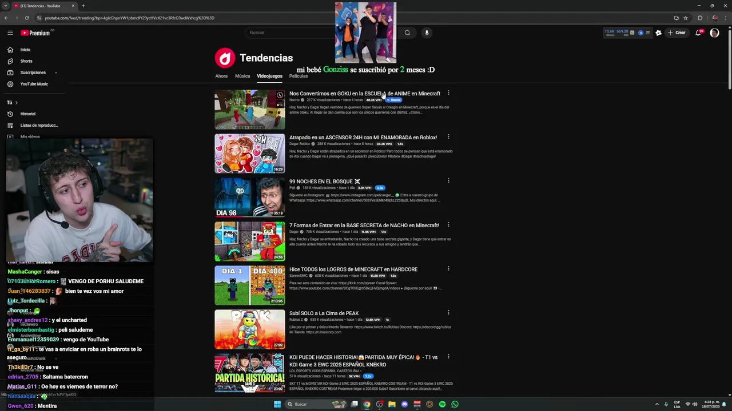Select the Videojuegos tab
The height and width of the screenshot is (411, 732).
click(269, 76)
